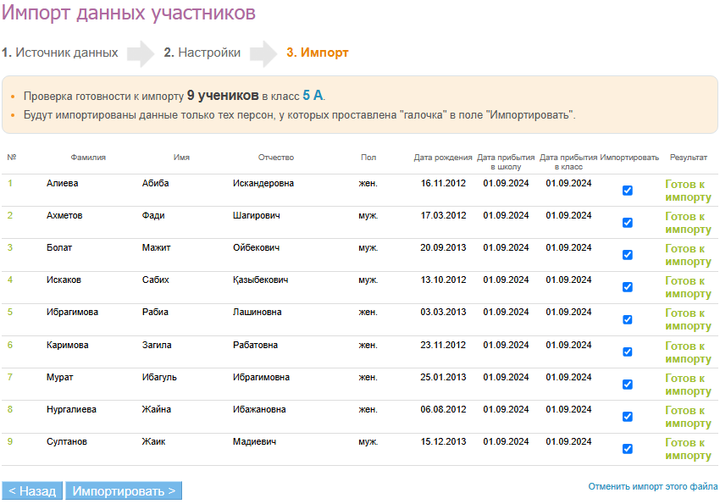This screenshot has width=720, height=504.
Task: Disable import for Каримова Загила
Action: click(628, 352)
